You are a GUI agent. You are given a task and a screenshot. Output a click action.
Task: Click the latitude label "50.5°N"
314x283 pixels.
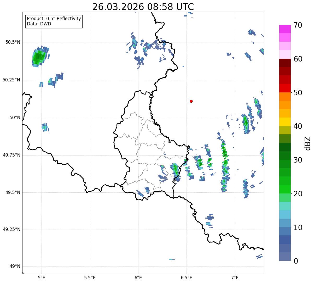click(13, 42)
